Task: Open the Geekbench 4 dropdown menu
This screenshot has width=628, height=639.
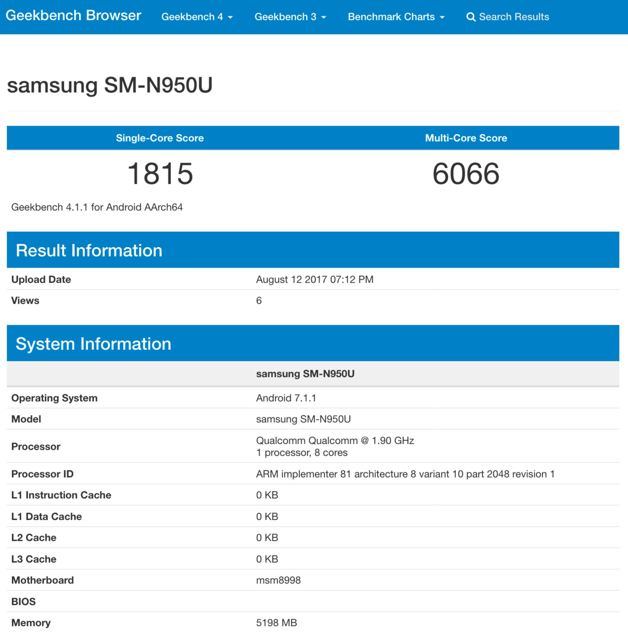Action: click(x=197, y=17)
